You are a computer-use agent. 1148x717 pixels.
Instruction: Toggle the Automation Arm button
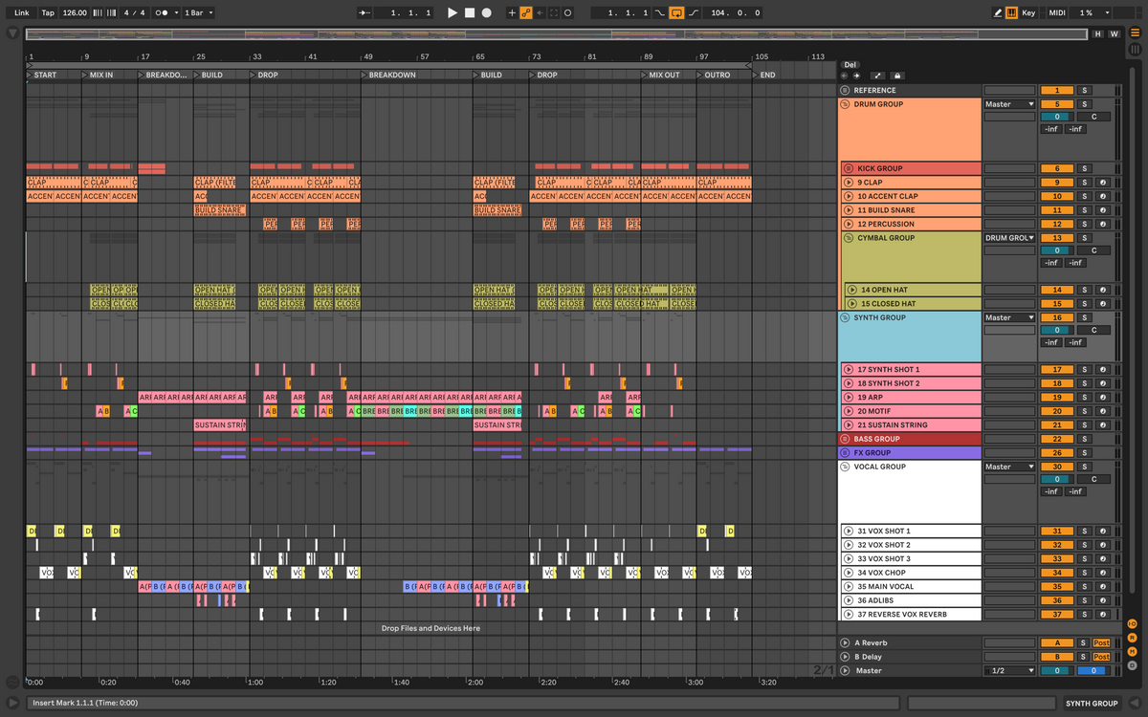pyautogui.click(x=525, y=12)
